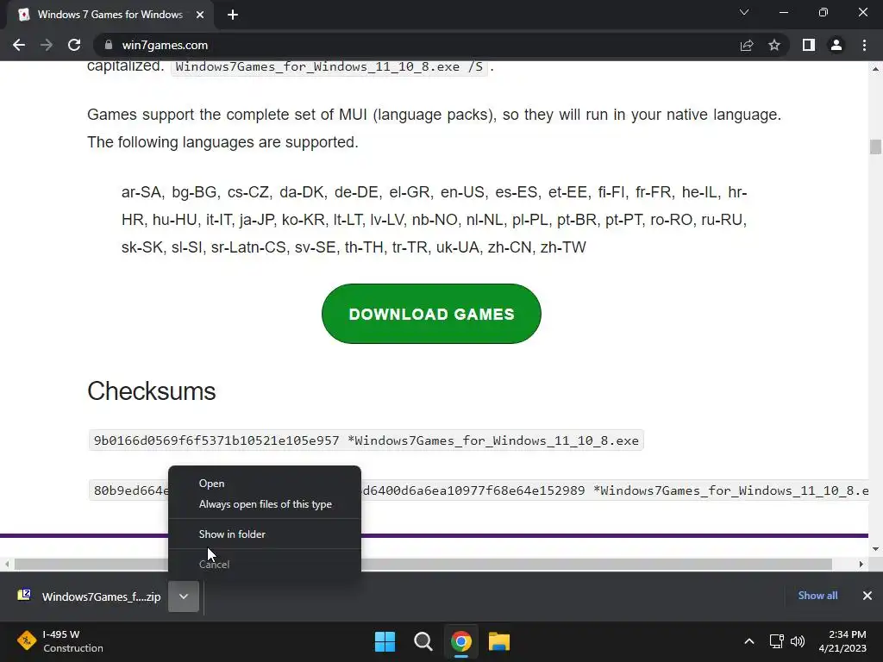Viewport: 883px width, 662px height.
Task: Click the horizontal scroll right arrow
Action: coord(861,564)
